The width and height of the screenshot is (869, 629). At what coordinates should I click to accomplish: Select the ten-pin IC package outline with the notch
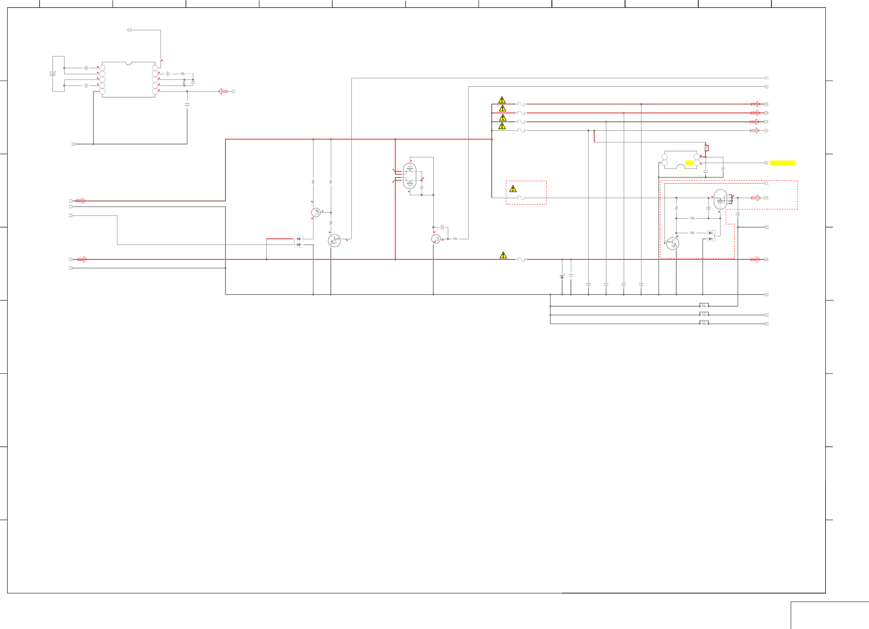[x=128, y=80]
